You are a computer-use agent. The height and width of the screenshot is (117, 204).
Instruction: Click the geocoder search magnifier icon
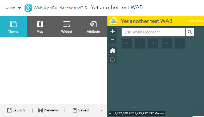pyautogui.click(x=190, y=32)
